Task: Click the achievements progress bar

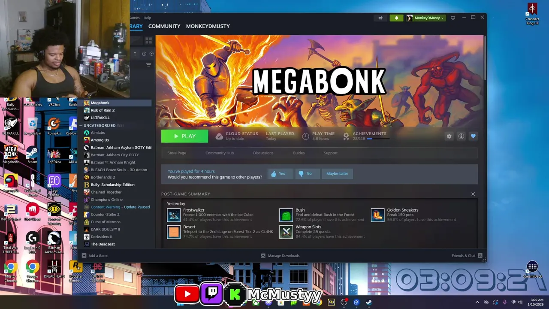Action: (x=378, y=139)
